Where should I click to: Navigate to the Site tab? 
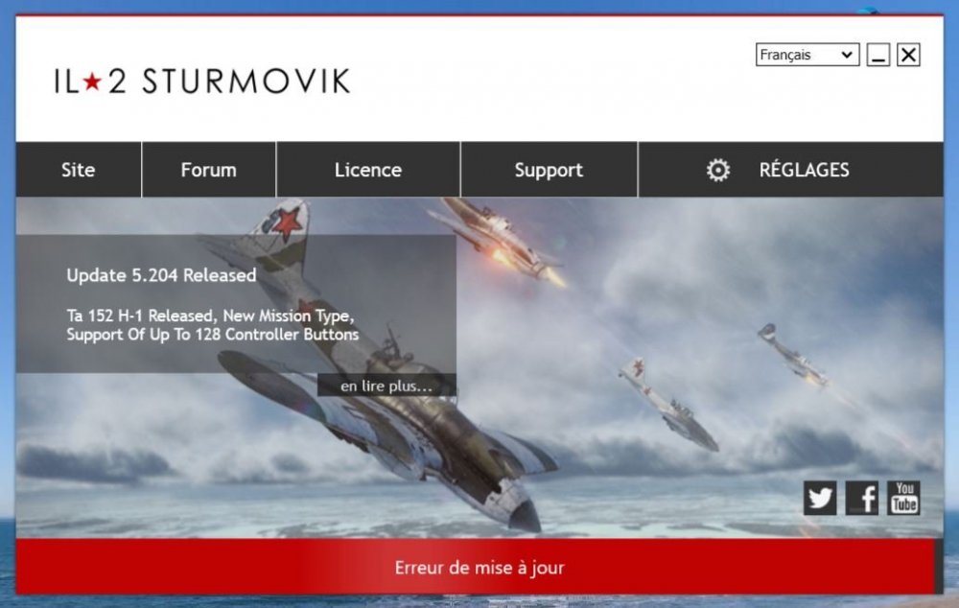(x=78, y=169)
